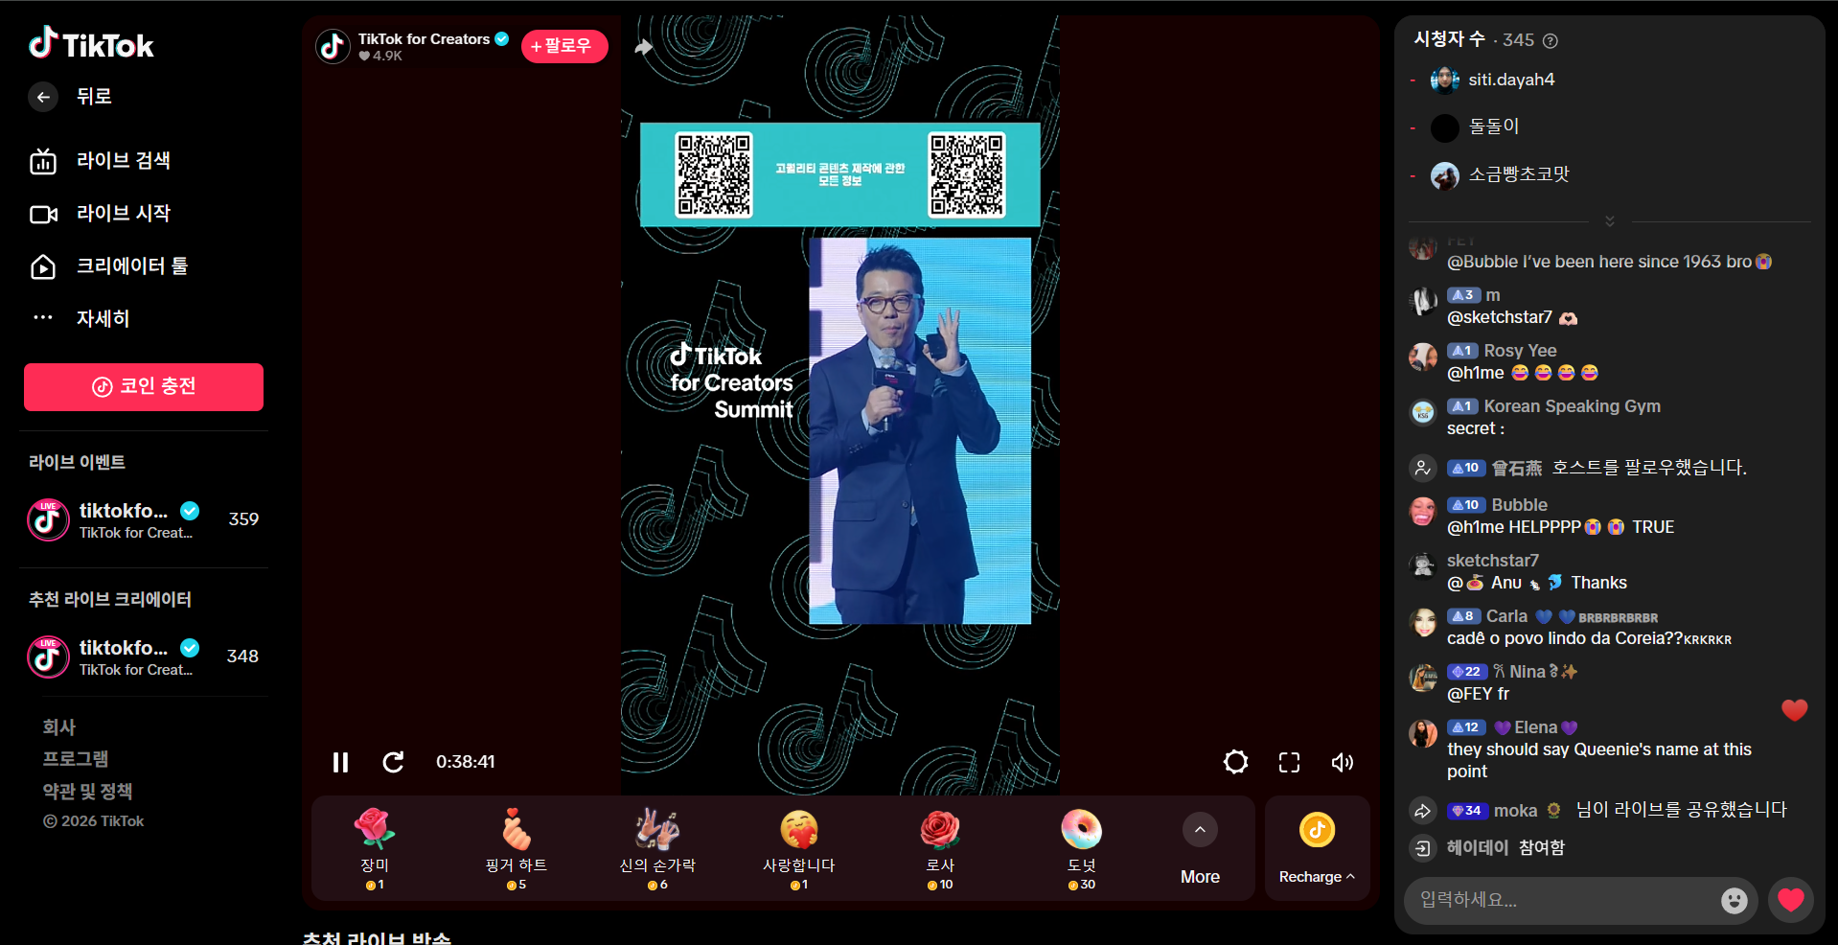Click the 코인 충전 button

click(144, 387)
